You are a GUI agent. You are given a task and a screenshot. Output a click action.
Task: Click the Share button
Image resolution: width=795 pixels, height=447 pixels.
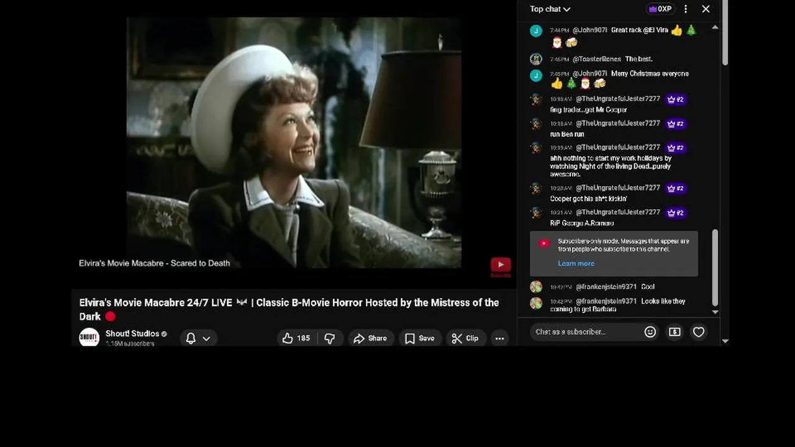point(370,338)
